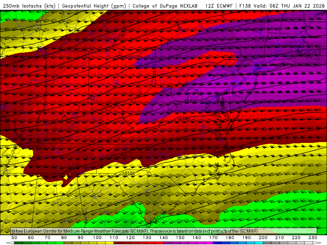The width and height of the screenshot is (327, 245).
Task: Click the dark maroon swatch right of 110
Action: tap(118, 243)
